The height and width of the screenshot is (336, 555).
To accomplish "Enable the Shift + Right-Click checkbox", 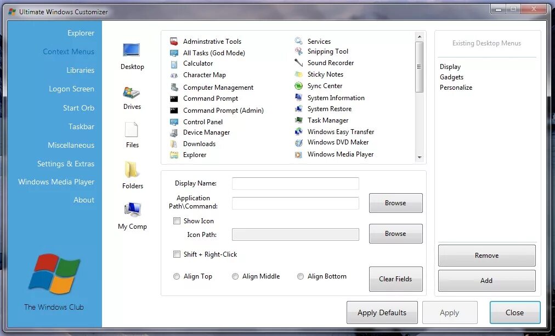I will (x=177, y=254).
